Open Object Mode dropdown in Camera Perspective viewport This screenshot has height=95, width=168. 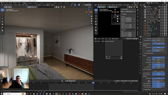tap(102, 5)
